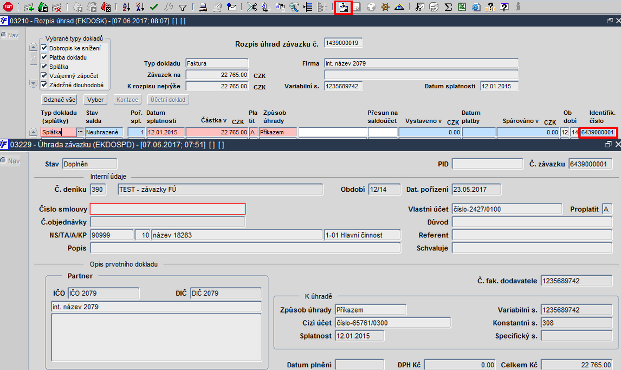Click the envelope send-mail icon

tap(232, 7)
